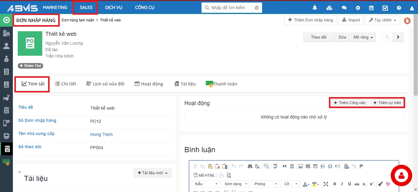Click the chat bubbles icon in header
Viewport: 418px width, 192px height.
pyautogui.click(x=344, y=8)
